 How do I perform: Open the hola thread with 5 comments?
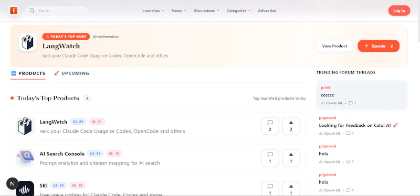click(323, 154)
